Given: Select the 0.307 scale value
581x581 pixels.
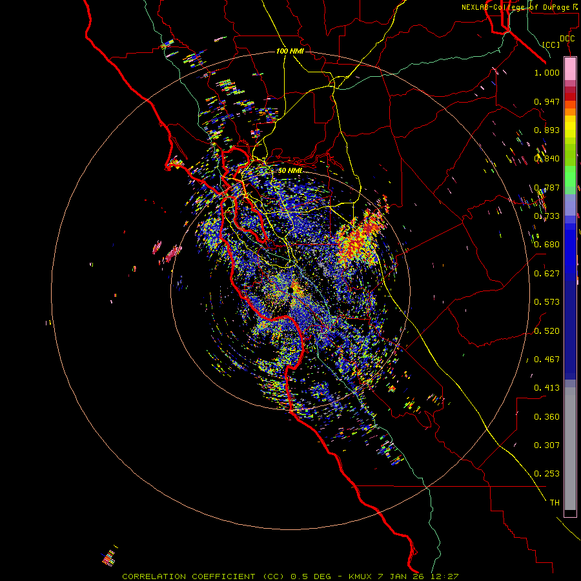Looking at the screenshot, I should coord(547,445).
